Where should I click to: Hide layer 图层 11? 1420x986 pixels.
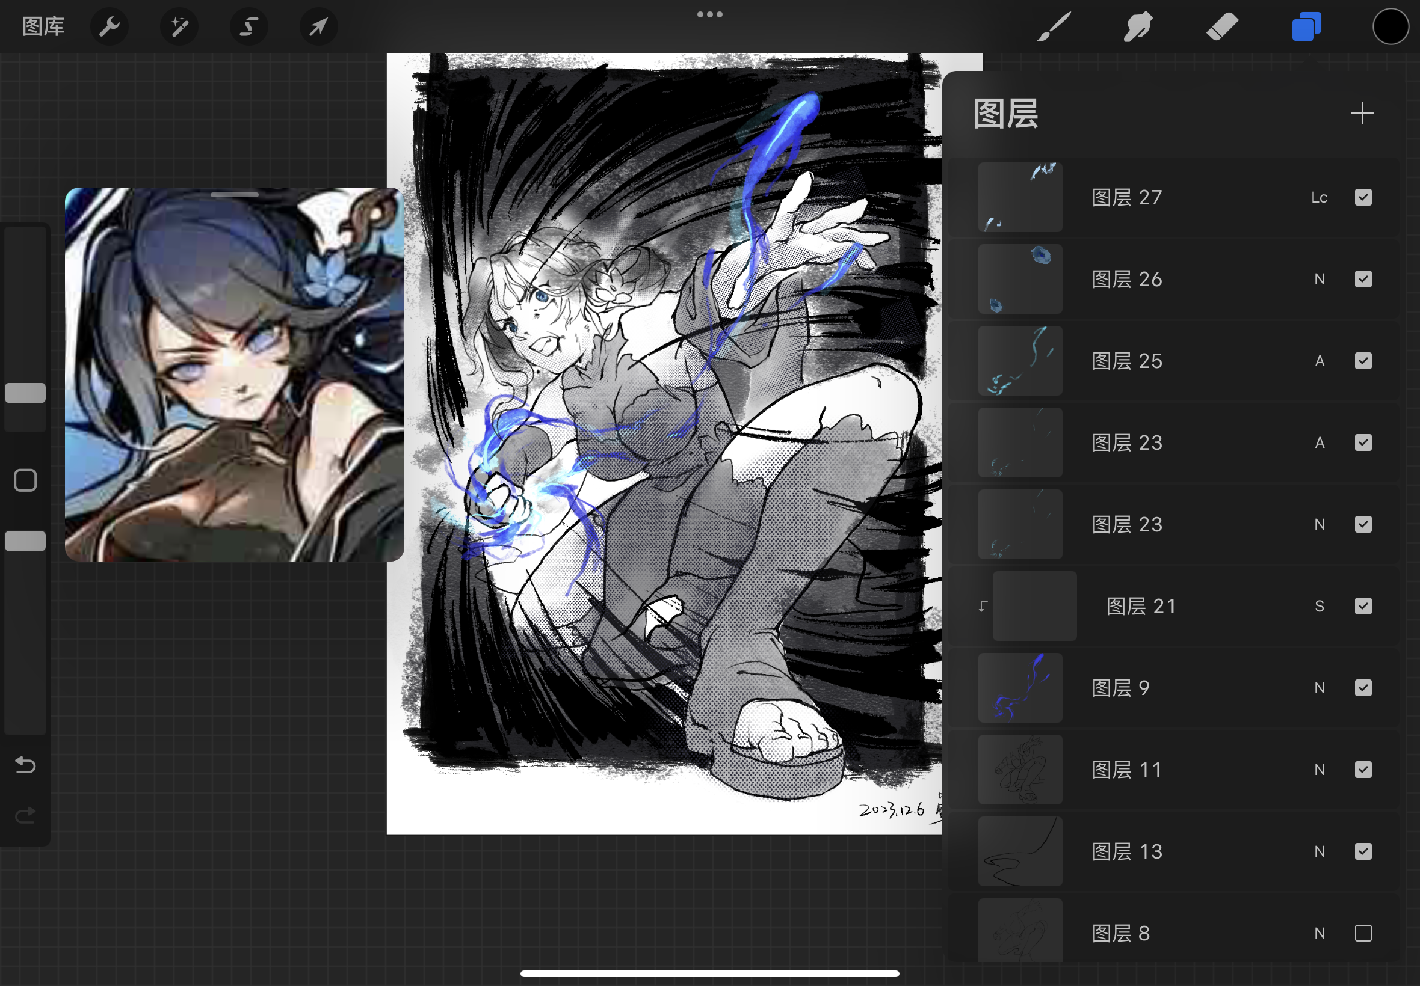[1362, 770]
